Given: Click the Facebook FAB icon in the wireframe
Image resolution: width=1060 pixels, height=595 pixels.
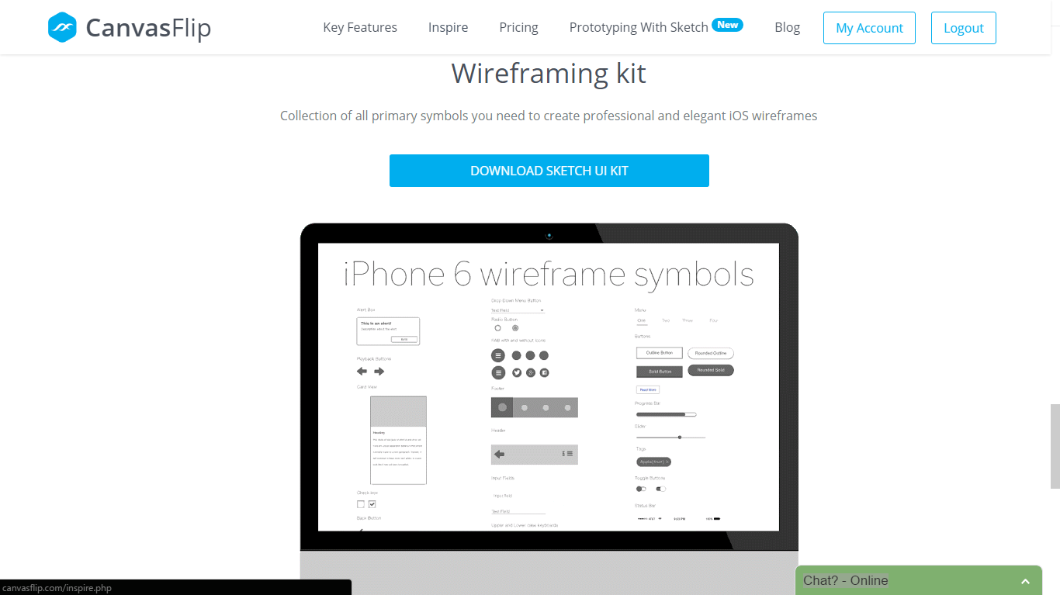Looking at the screenshot, I should [544, 373].
